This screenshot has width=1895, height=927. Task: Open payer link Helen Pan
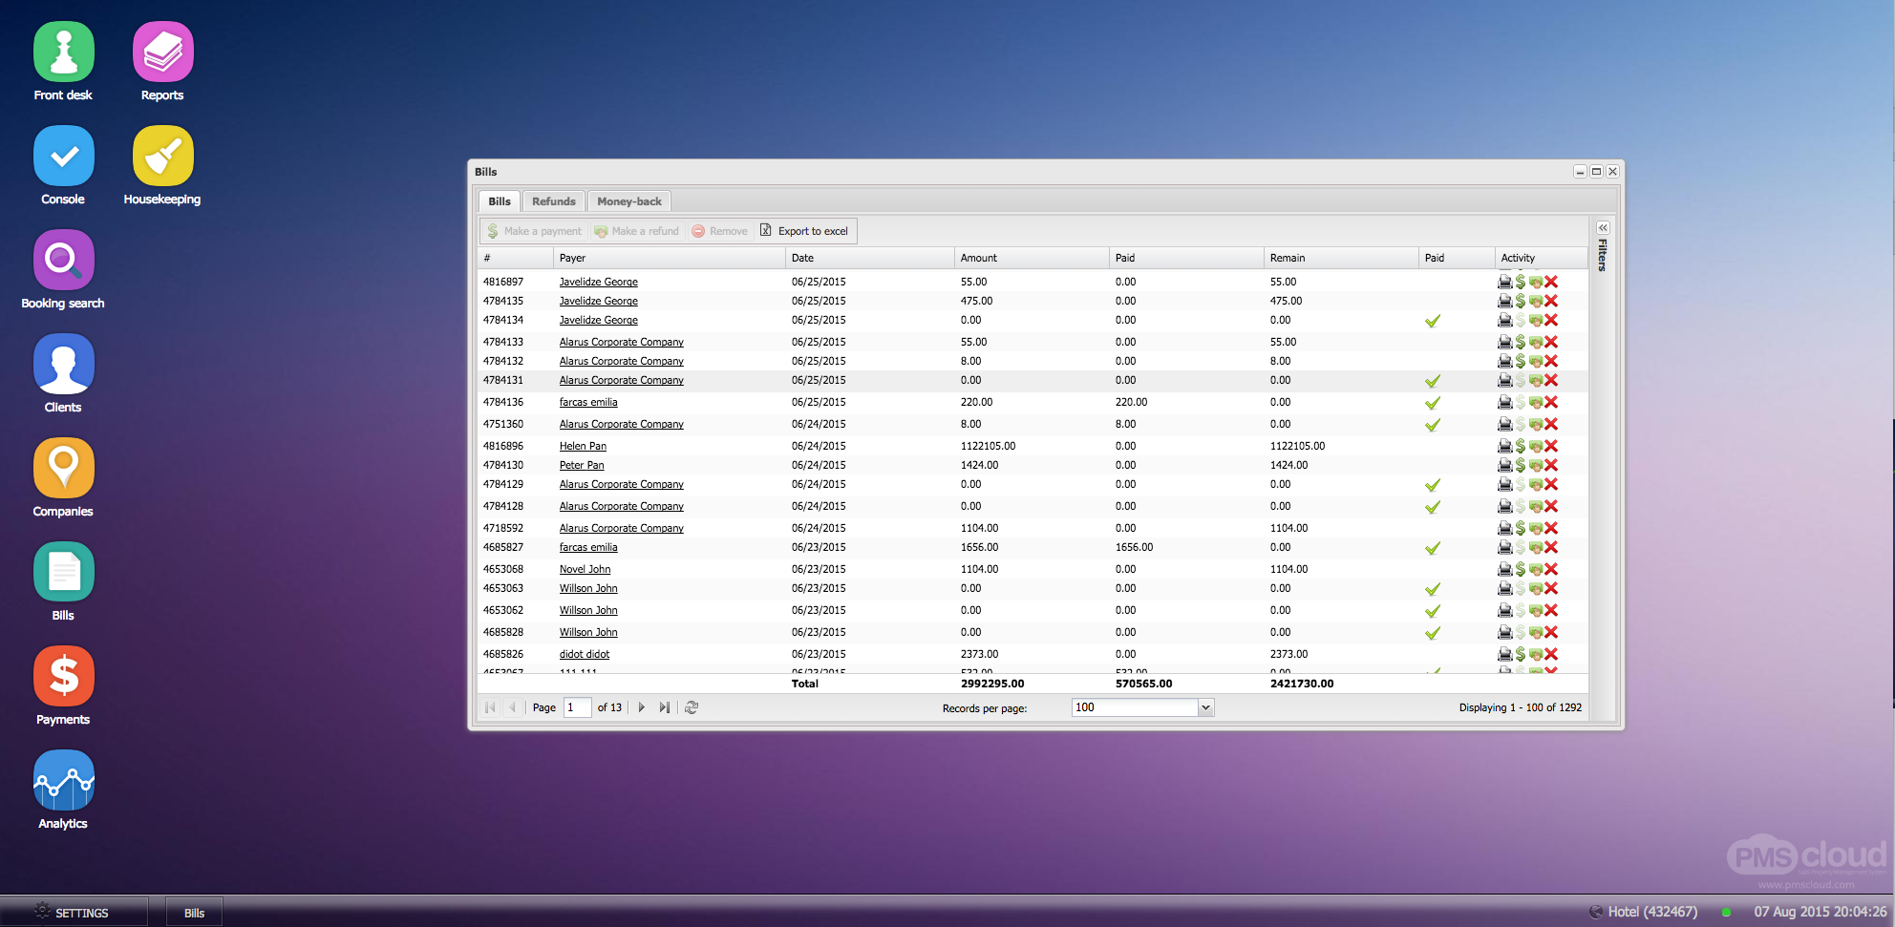[x=583, y=446]
